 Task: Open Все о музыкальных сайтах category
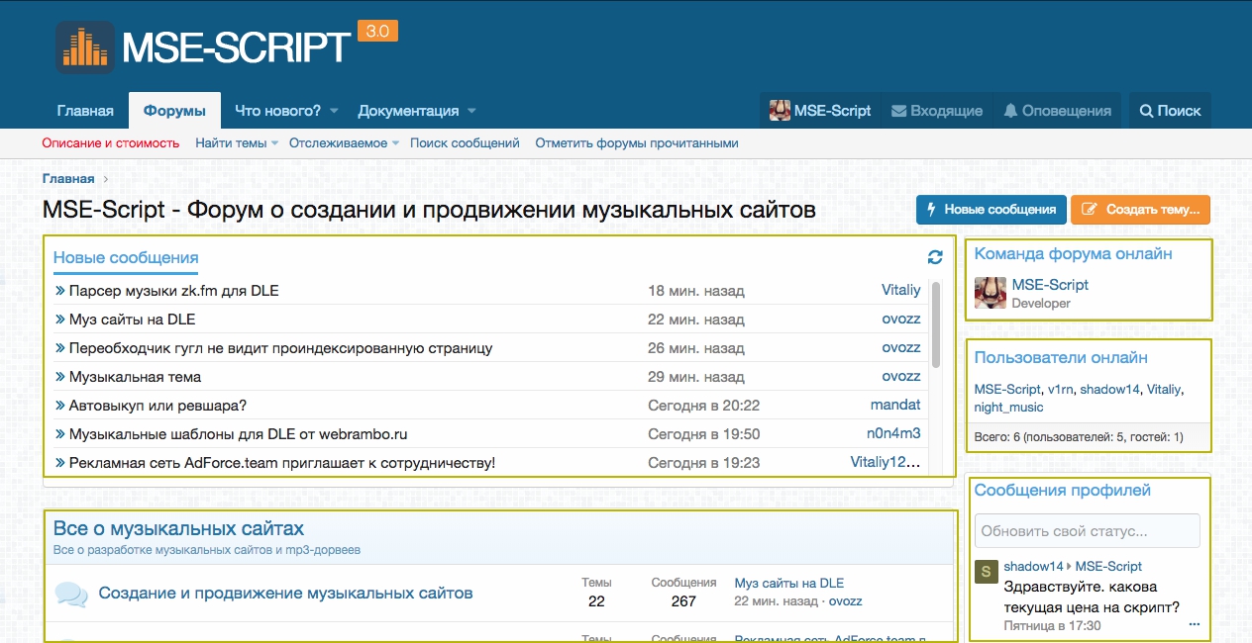(178, 528)
